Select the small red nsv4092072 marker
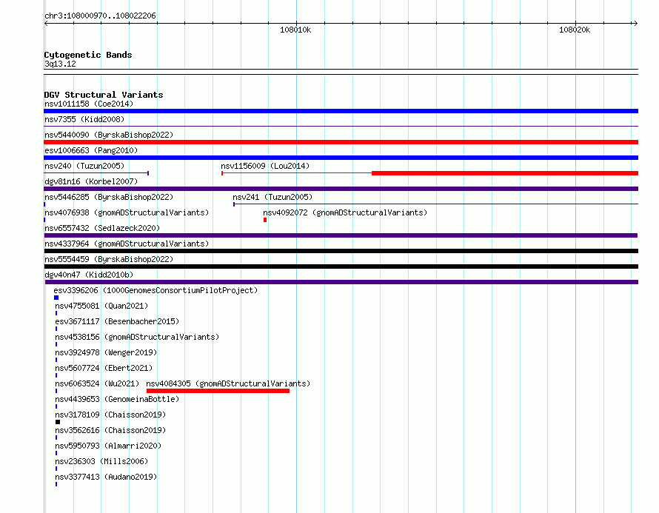Screen dimensions: 659x513 [x=265, y=220]
